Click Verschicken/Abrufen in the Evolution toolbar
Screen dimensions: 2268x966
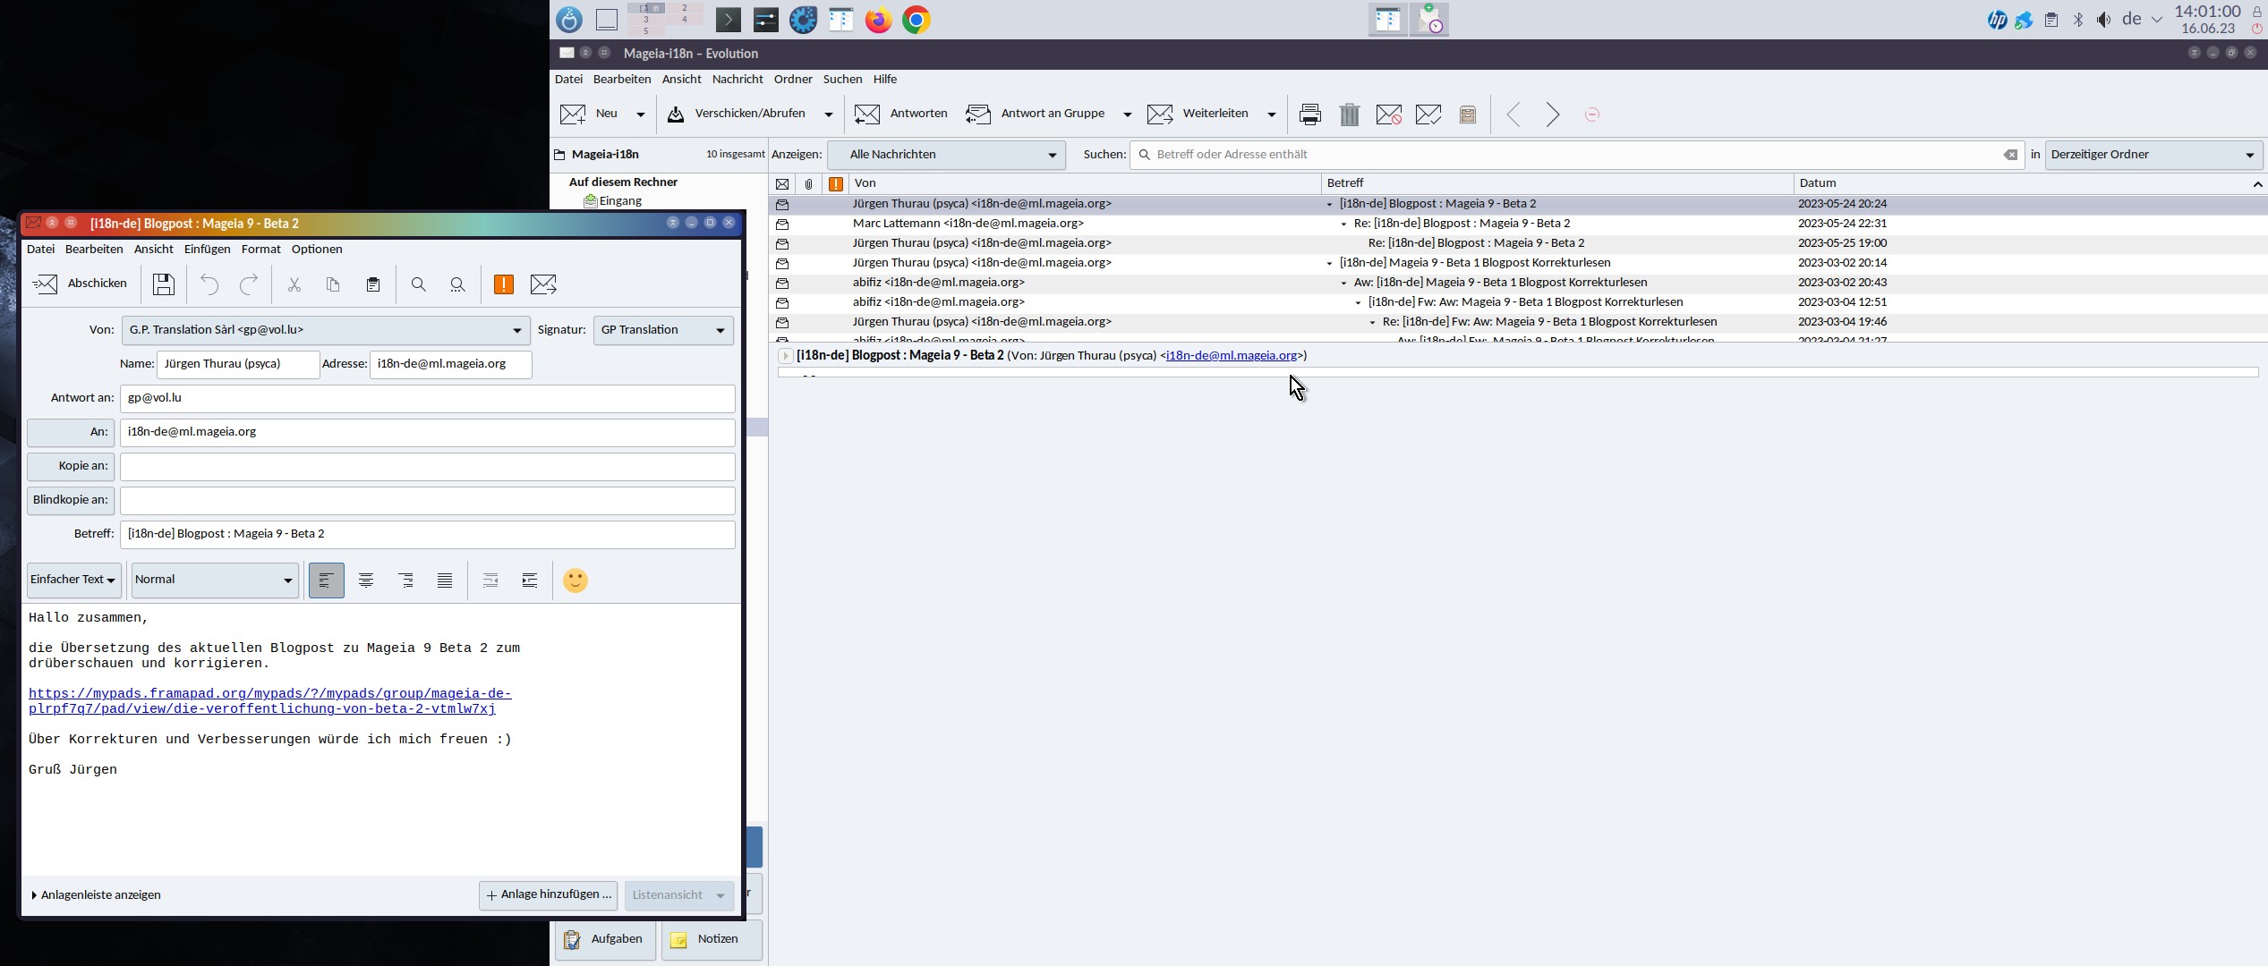737,114
